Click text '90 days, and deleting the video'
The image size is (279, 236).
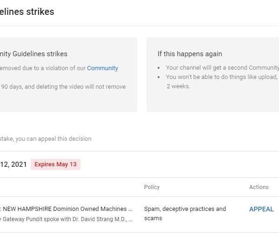click(x=63, y=86)
